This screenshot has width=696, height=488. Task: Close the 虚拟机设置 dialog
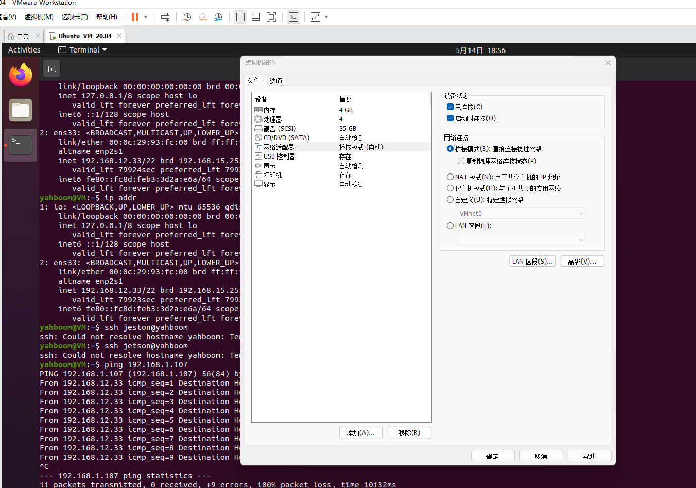pyautogui.click(x=608, y=63)
